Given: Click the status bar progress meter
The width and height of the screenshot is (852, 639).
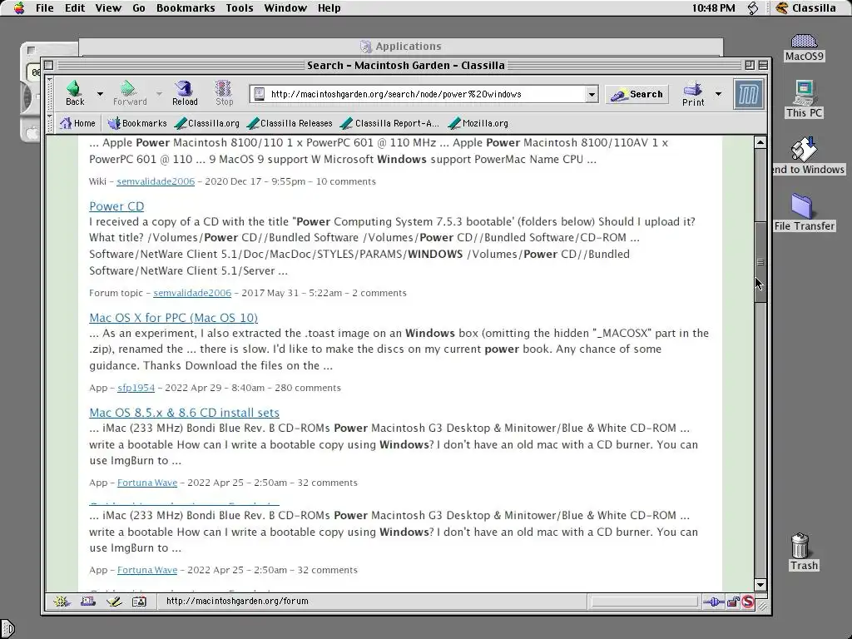Looking at the screenshot, I should (645, 602).
